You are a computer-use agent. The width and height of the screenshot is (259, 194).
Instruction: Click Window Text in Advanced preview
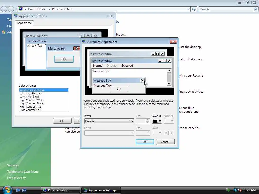coord(101,71)
